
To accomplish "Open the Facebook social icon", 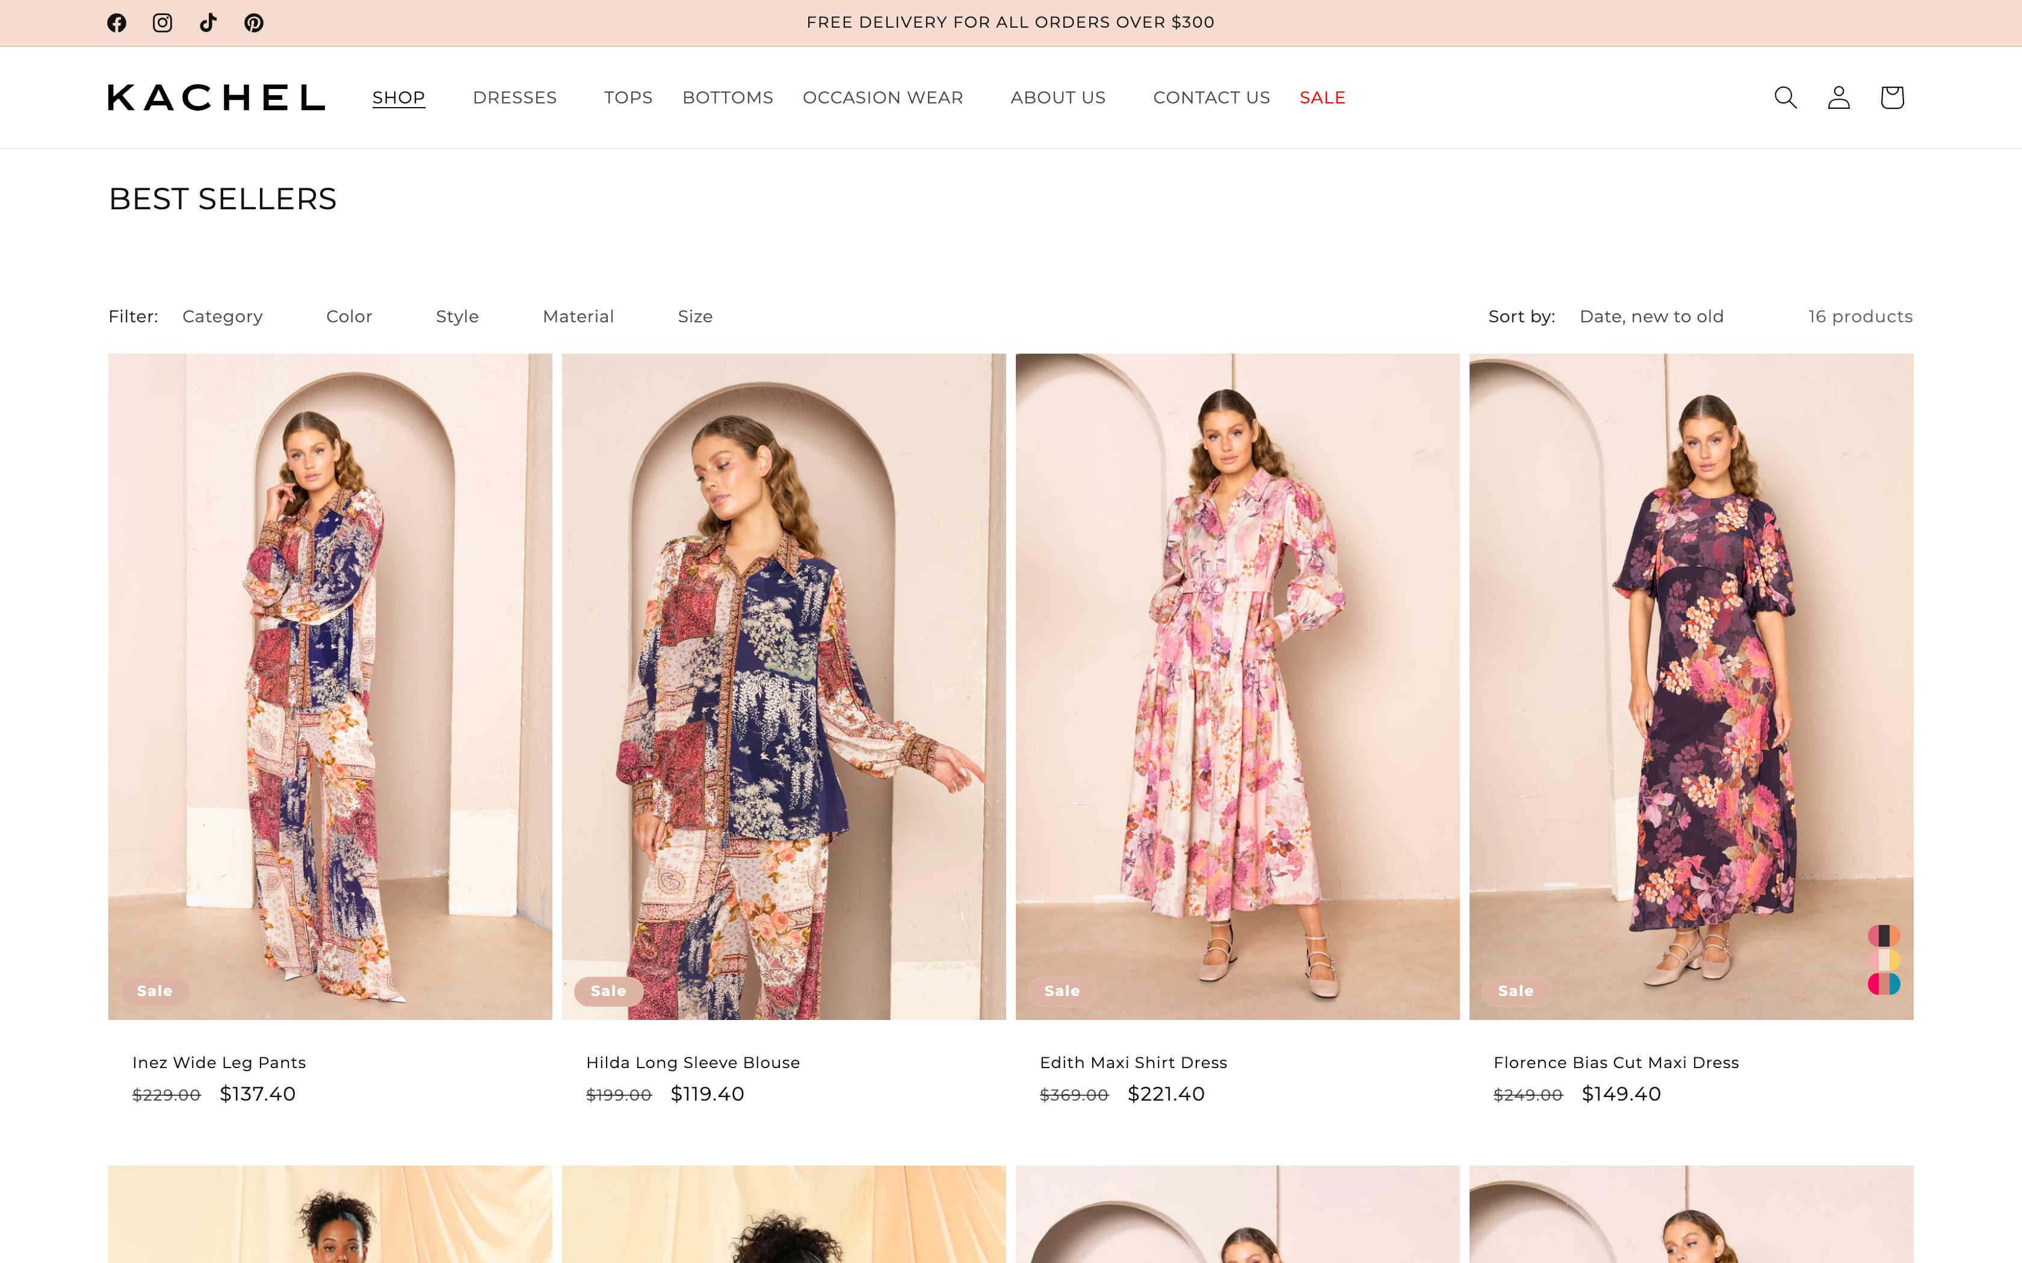I will (x=117, y=23).
